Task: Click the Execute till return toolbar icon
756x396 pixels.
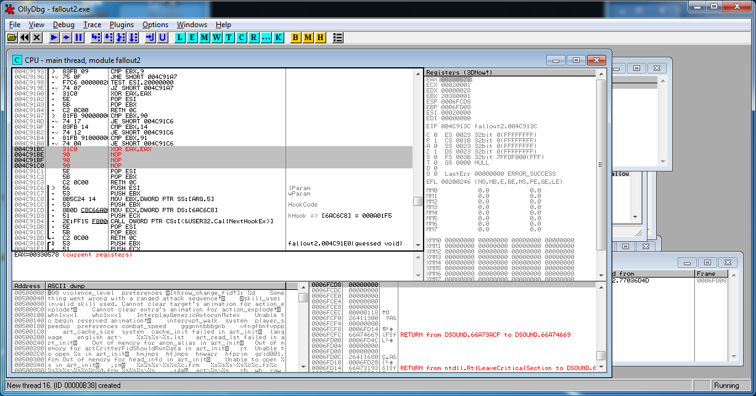Action: [150, 38]
